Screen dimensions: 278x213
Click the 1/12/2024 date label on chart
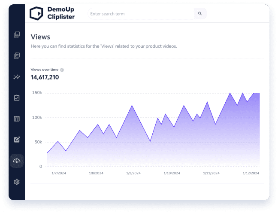(x=251, y=173)
